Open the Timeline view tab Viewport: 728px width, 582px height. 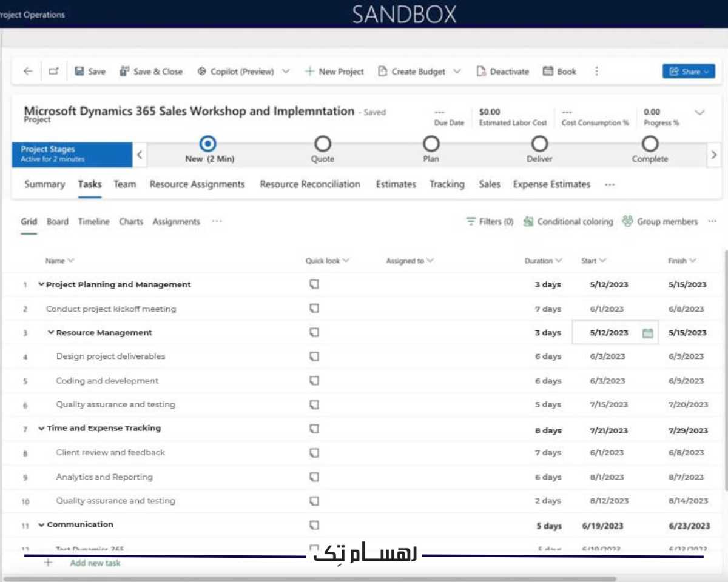[x=93, y=222]
